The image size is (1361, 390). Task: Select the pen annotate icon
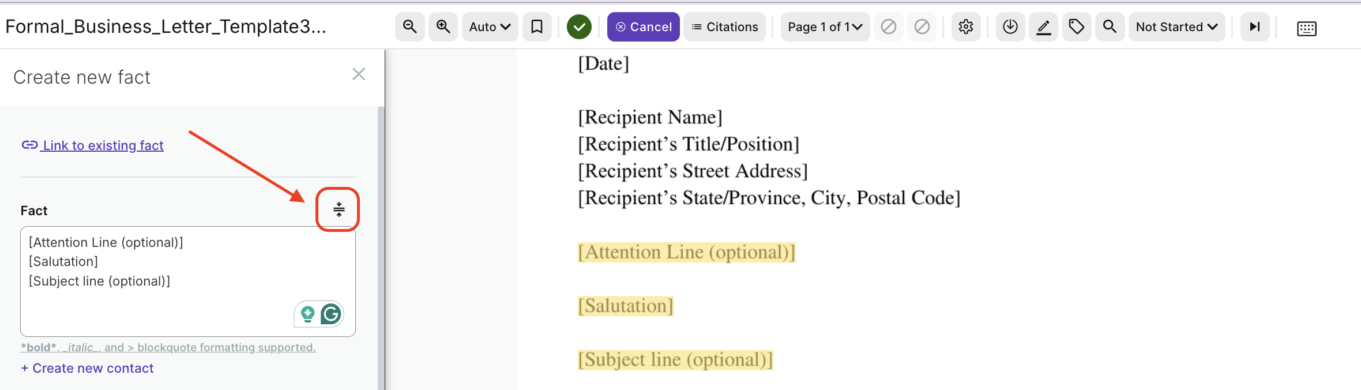tap(1044, 27)
